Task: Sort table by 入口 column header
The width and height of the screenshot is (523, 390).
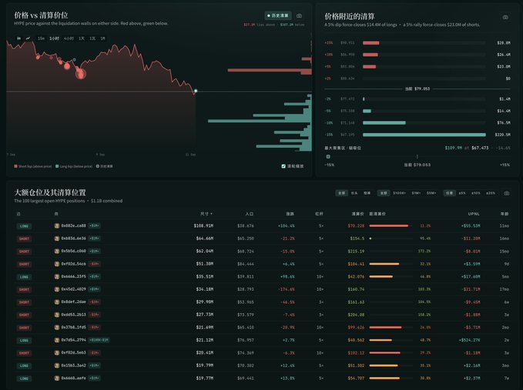Action: tap(249, 214)
